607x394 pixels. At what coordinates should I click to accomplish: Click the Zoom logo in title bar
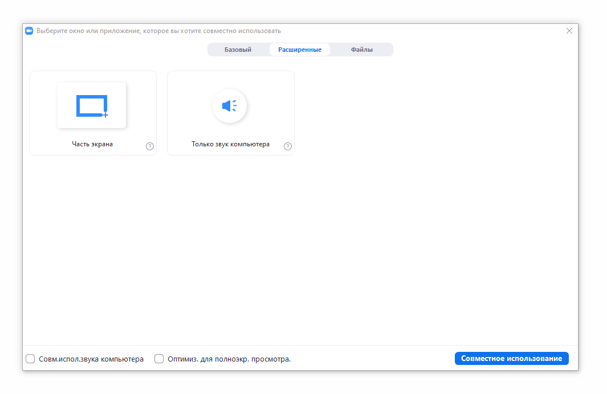(29, 31)
